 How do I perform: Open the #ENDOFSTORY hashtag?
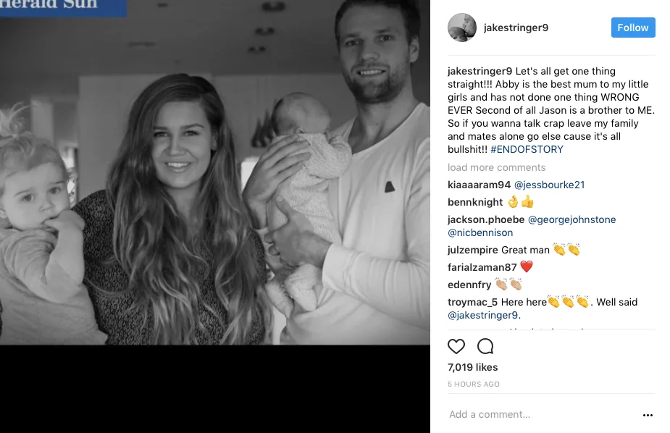point(527,149)
